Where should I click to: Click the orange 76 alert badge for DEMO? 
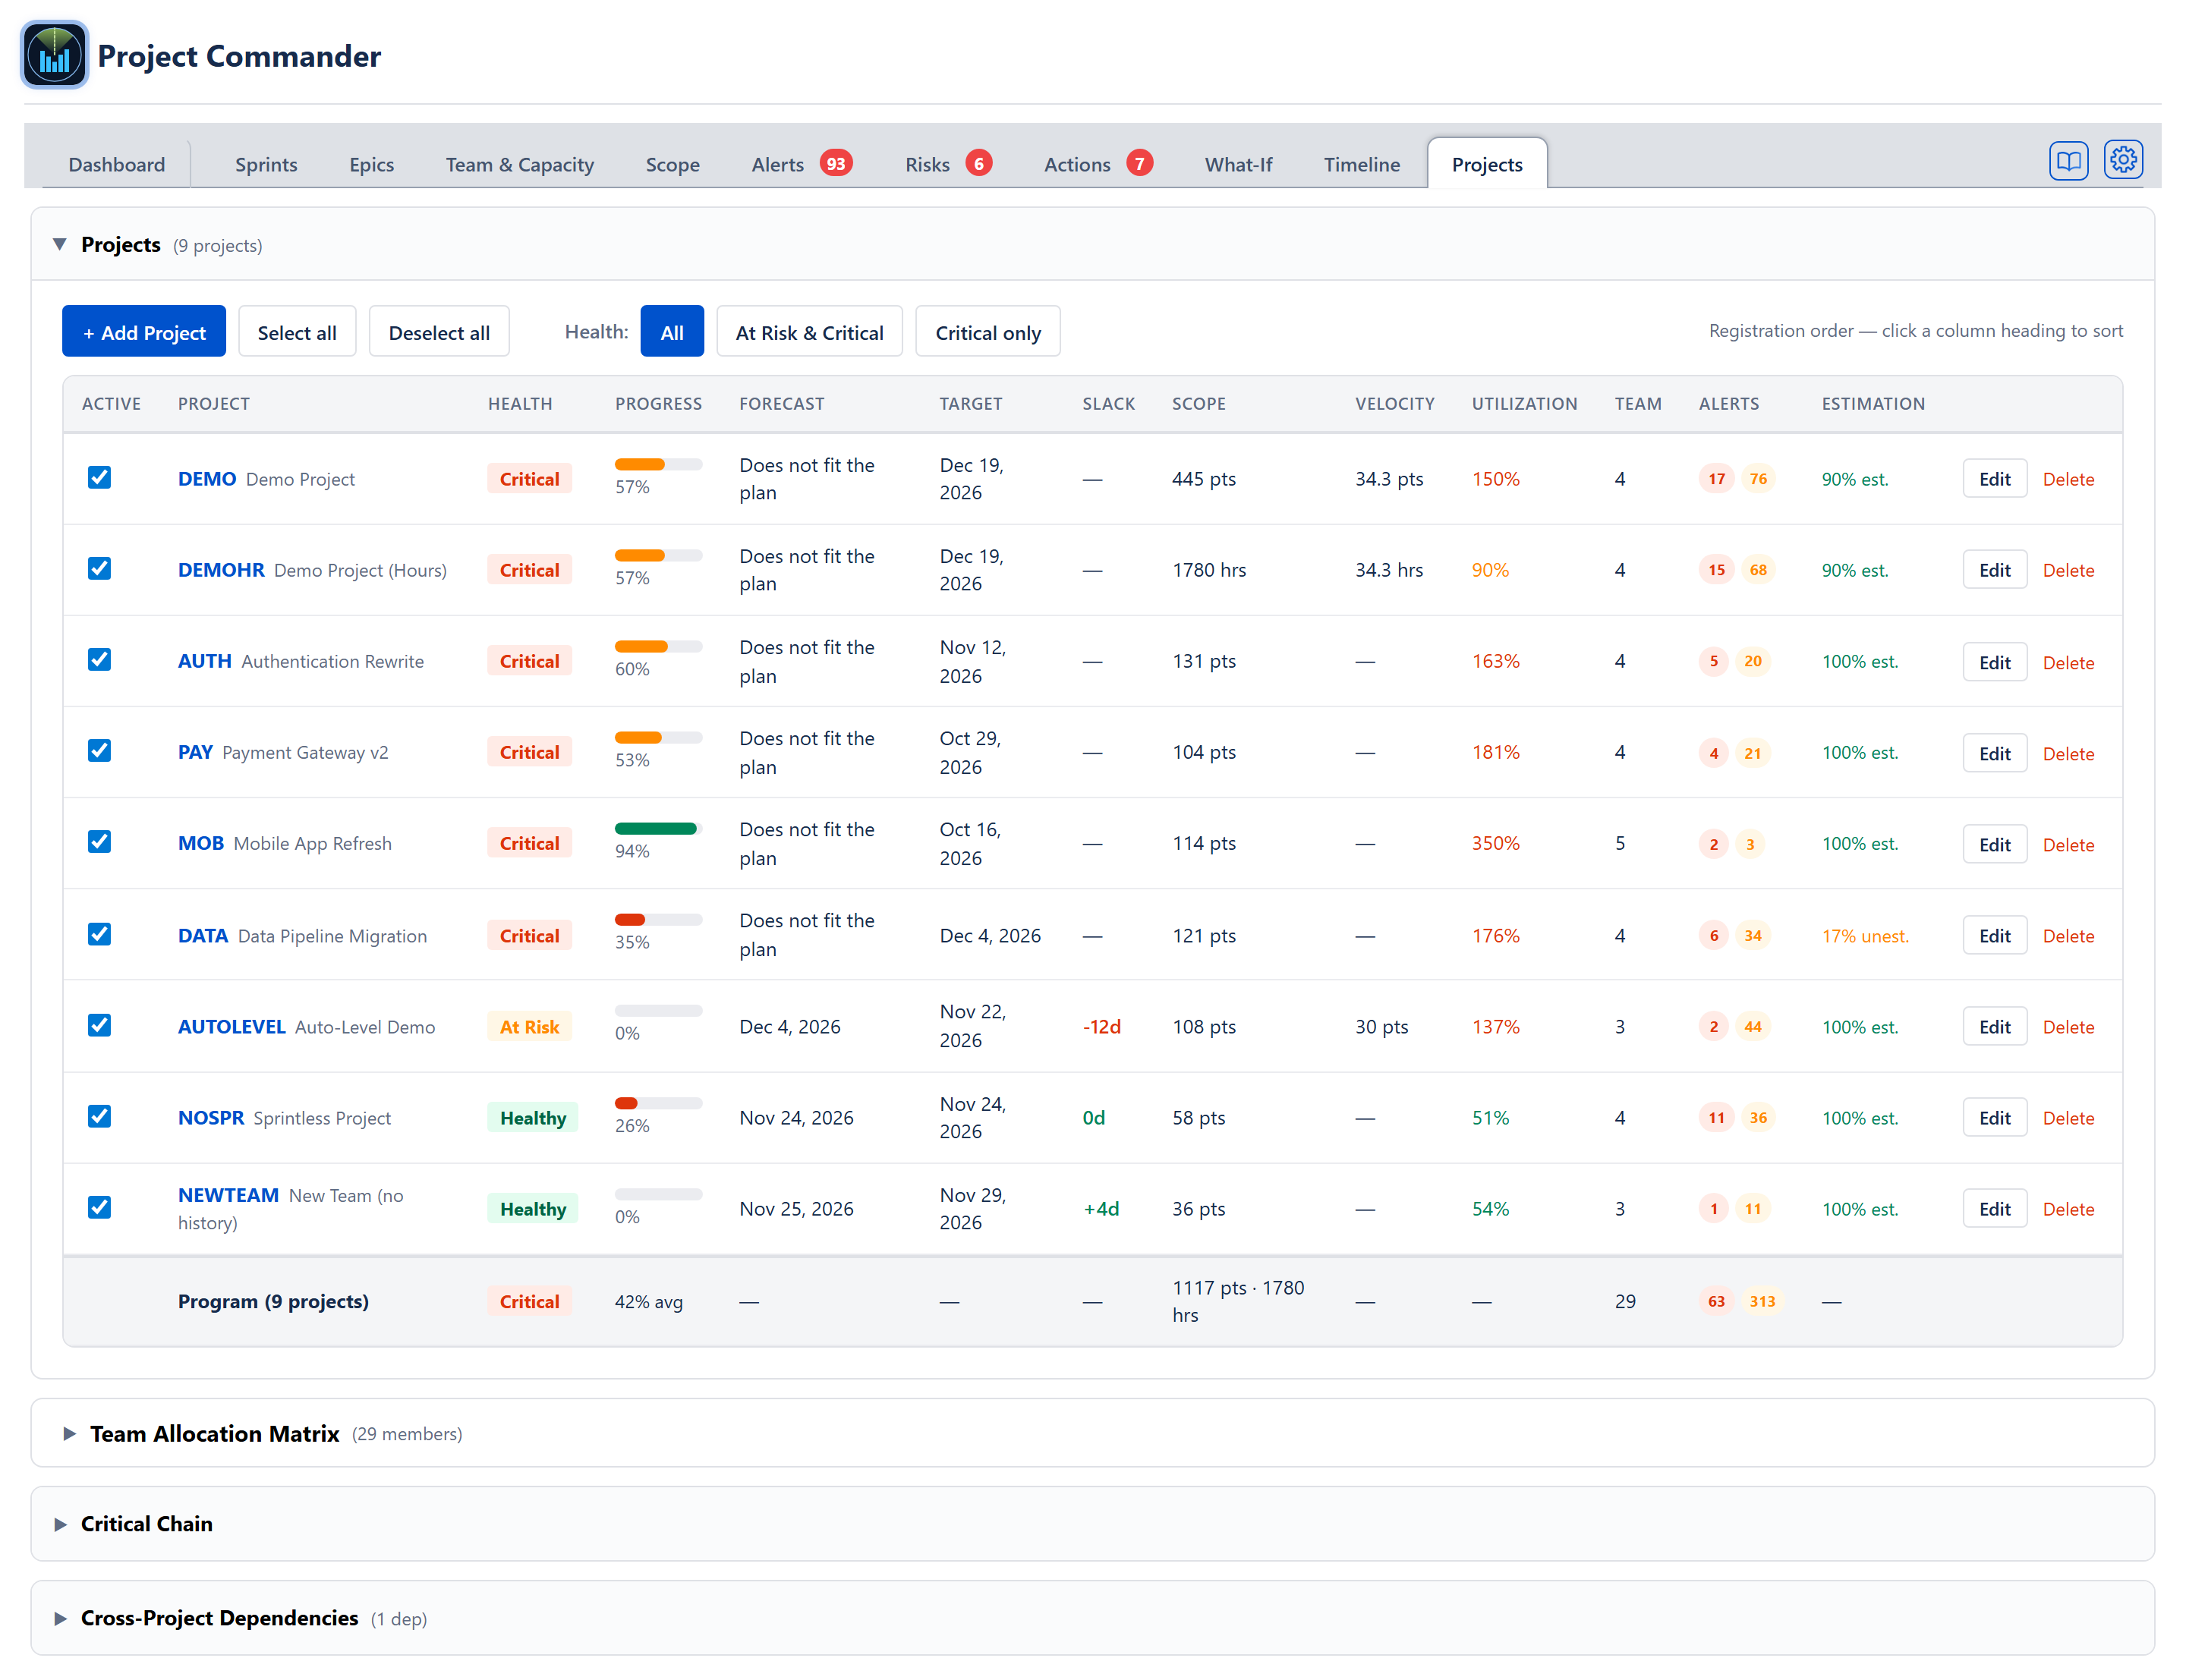(x=1757, y=479)
